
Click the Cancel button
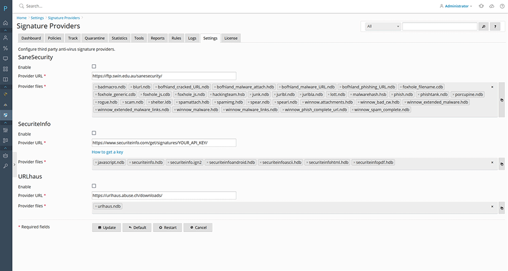click(198, 228)
